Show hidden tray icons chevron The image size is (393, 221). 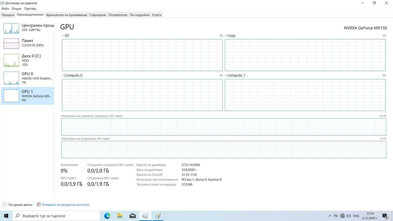pos(330,216)
